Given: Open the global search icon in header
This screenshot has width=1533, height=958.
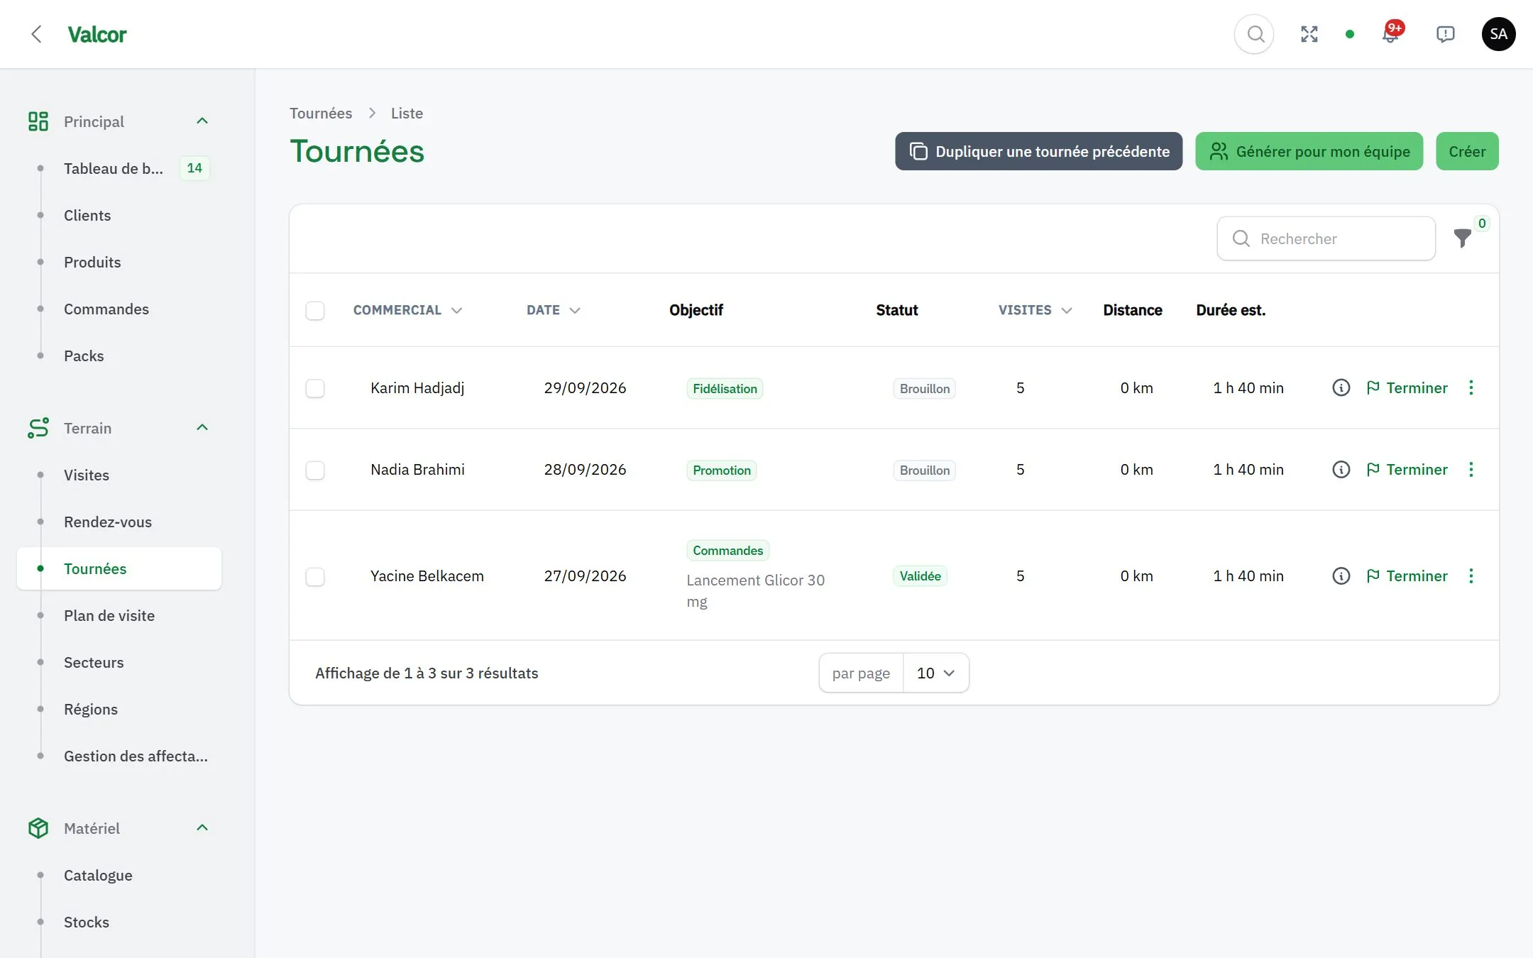Looking at the screenshot, I should pyautogui.click(x=1255, y=34).
